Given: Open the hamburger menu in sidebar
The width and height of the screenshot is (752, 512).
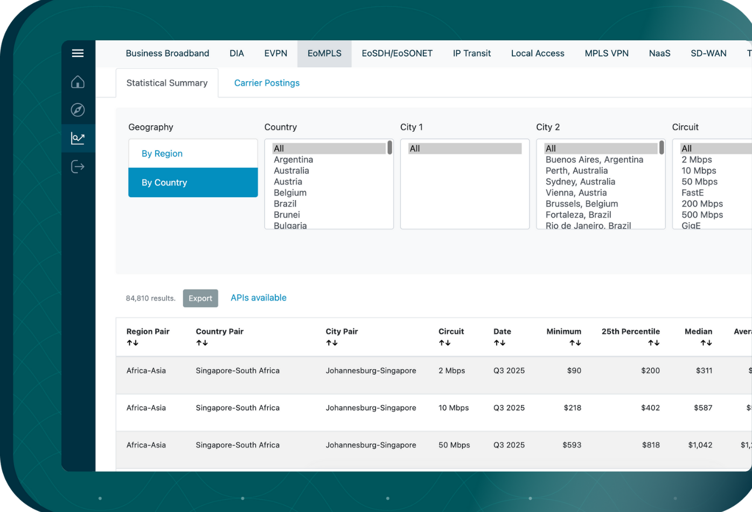Looking at the screenshot, I should [78, 53].
